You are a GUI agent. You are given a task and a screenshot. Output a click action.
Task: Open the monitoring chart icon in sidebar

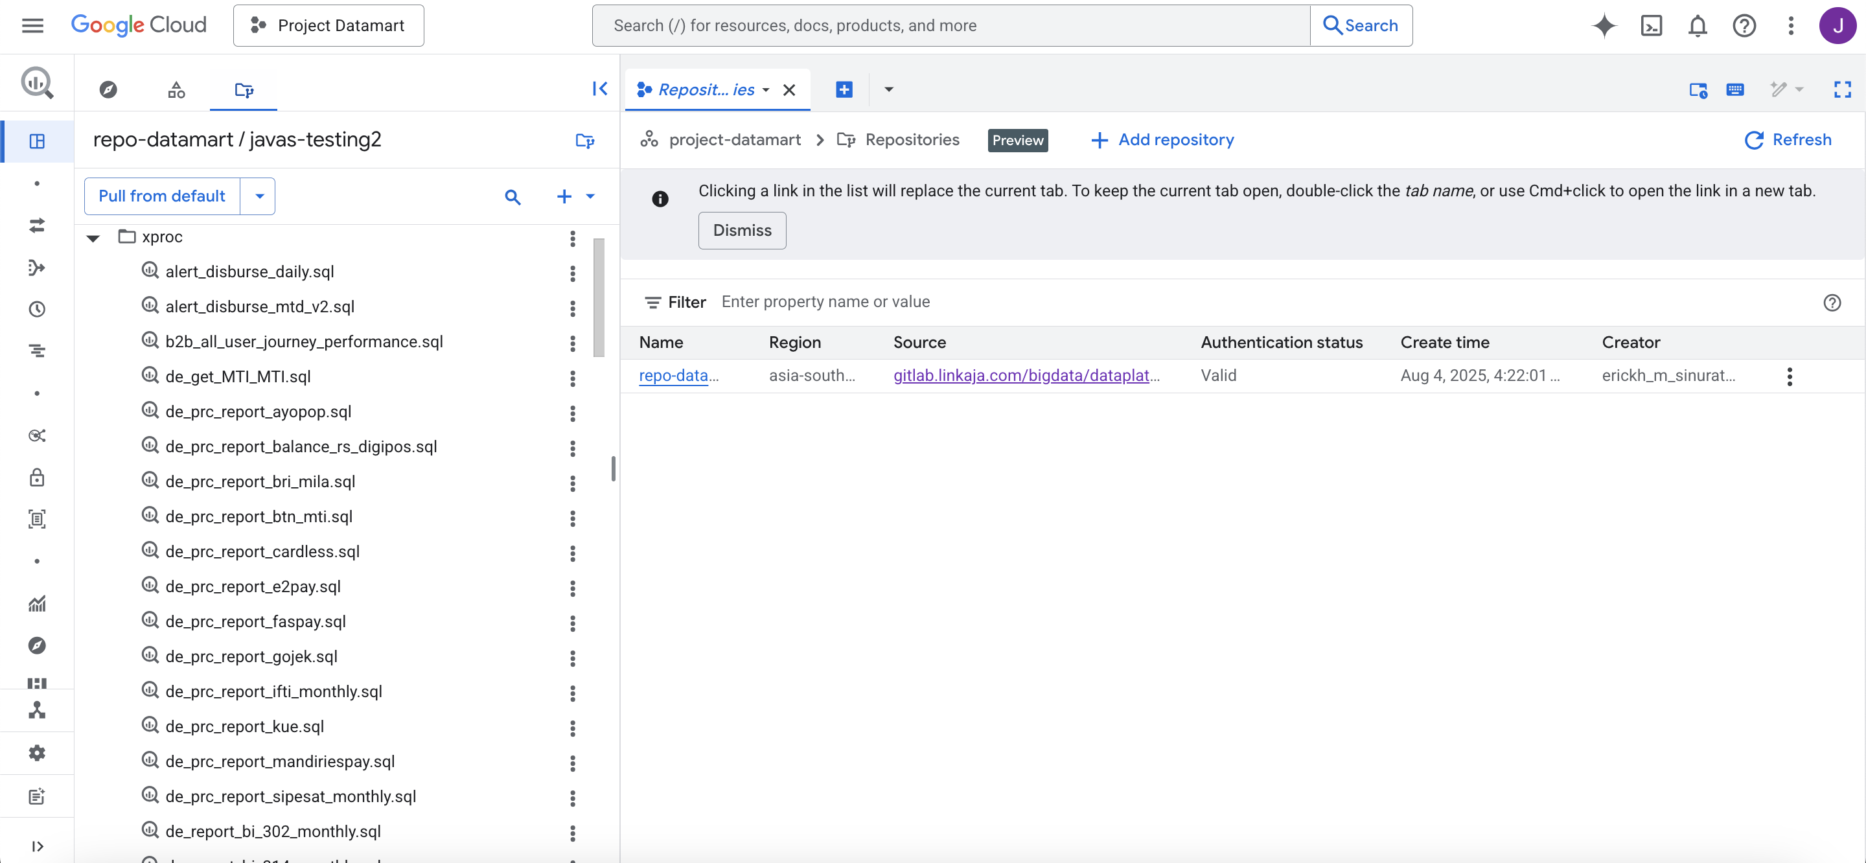point(37,603)
